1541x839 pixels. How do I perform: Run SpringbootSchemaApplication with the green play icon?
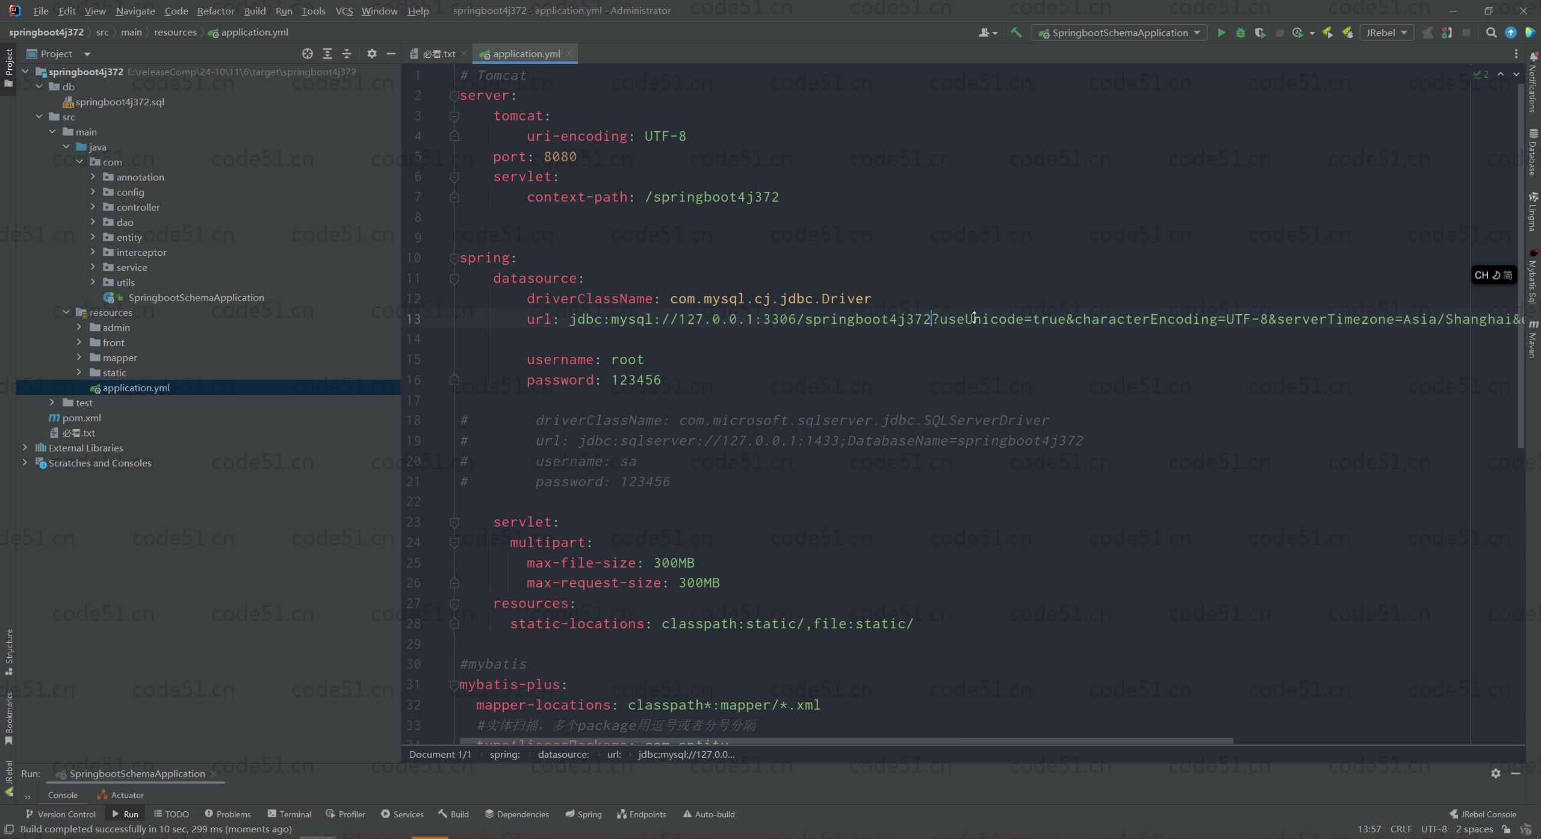pyautogui.click(x=1221, y=33)
